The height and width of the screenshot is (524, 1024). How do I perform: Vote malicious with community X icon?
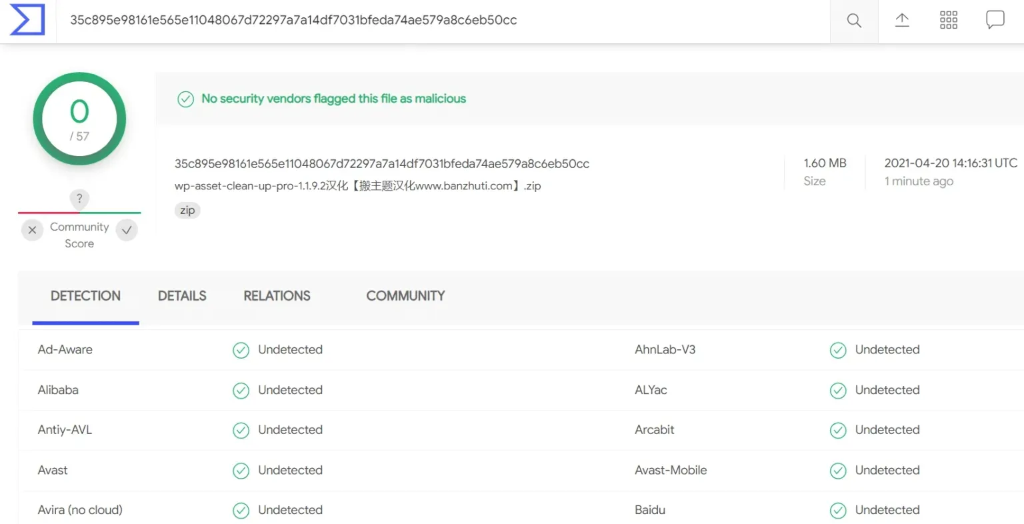(x=32, y=230)
